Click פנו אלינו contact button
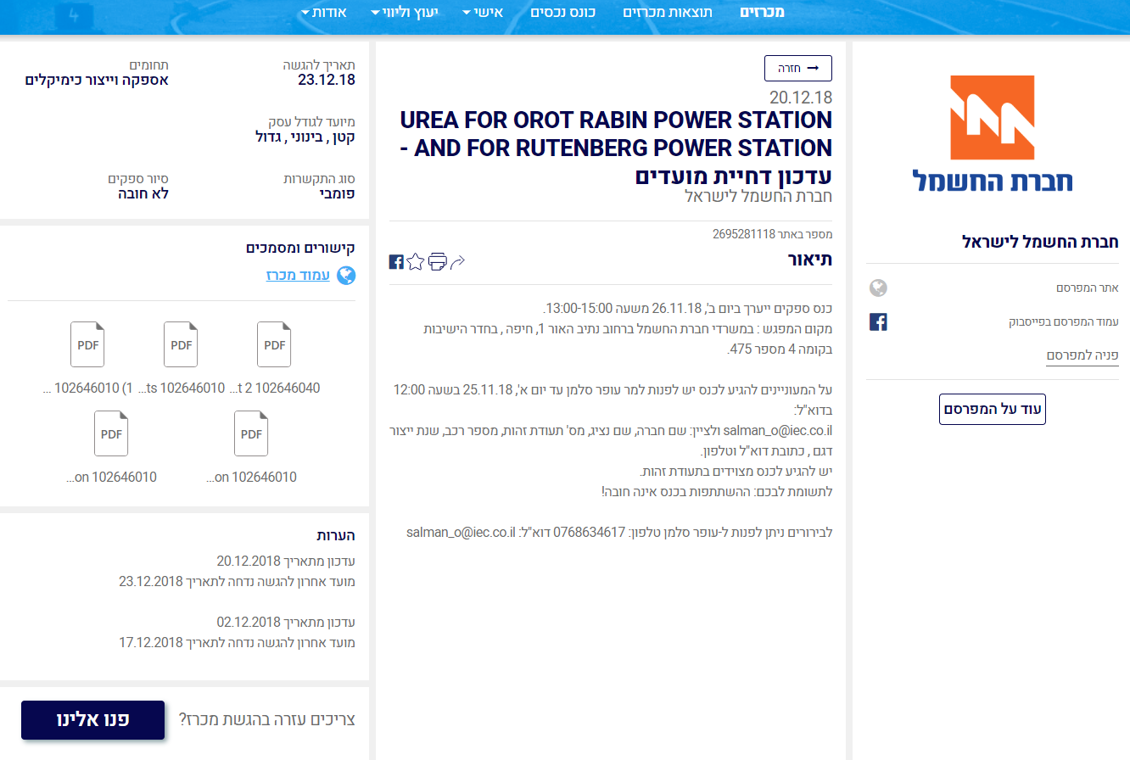The width and height of the screenshot is (1130, 760). pyautogui.click(x=92, y=719)
